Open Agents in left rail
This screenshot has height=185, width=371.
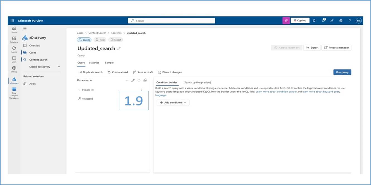14,50
